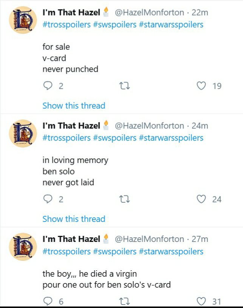The height and width of the screenshot is (308, 243).
Task: Open profile avatar on the 24m tweet
Action: pyautogui.click(x=23, y=134)
